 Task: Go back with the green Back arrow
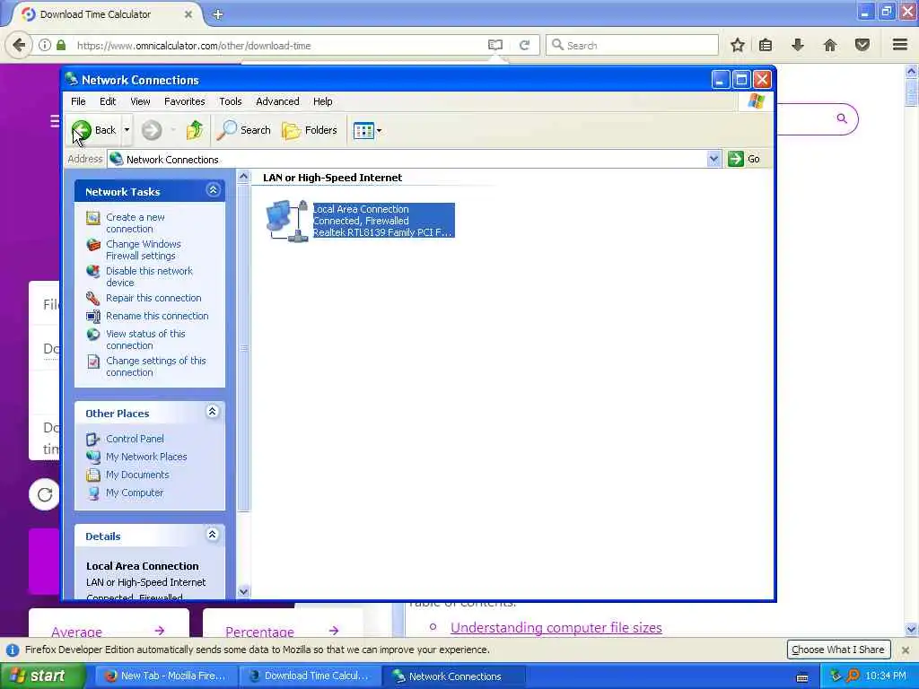(x=93, y=130)
